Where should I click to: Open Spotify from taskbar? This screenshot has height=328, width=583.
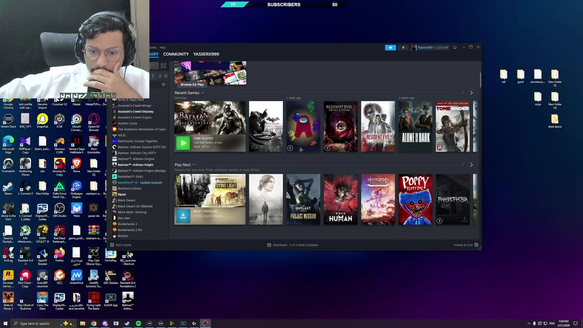pos(138,323)
